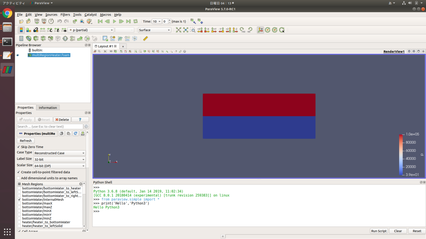Click Reset button in Python Shell

coord(417,231)
